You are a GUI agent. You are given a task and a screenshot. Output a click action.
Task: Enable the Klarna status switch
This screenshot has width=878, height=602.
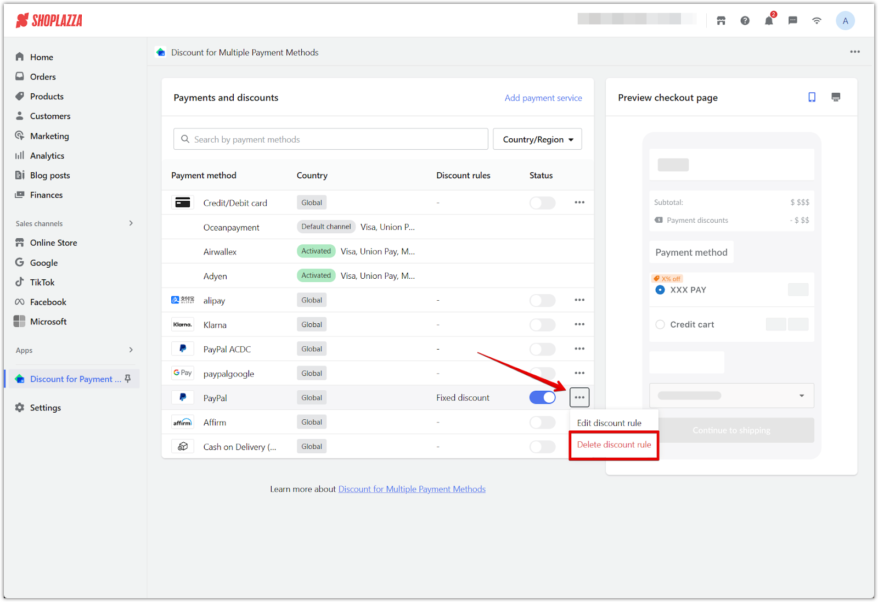542,324
